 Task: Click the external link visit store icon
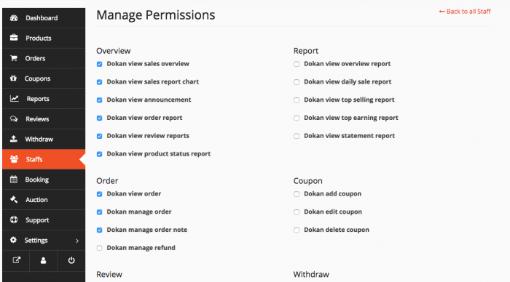tap(16, 260)
